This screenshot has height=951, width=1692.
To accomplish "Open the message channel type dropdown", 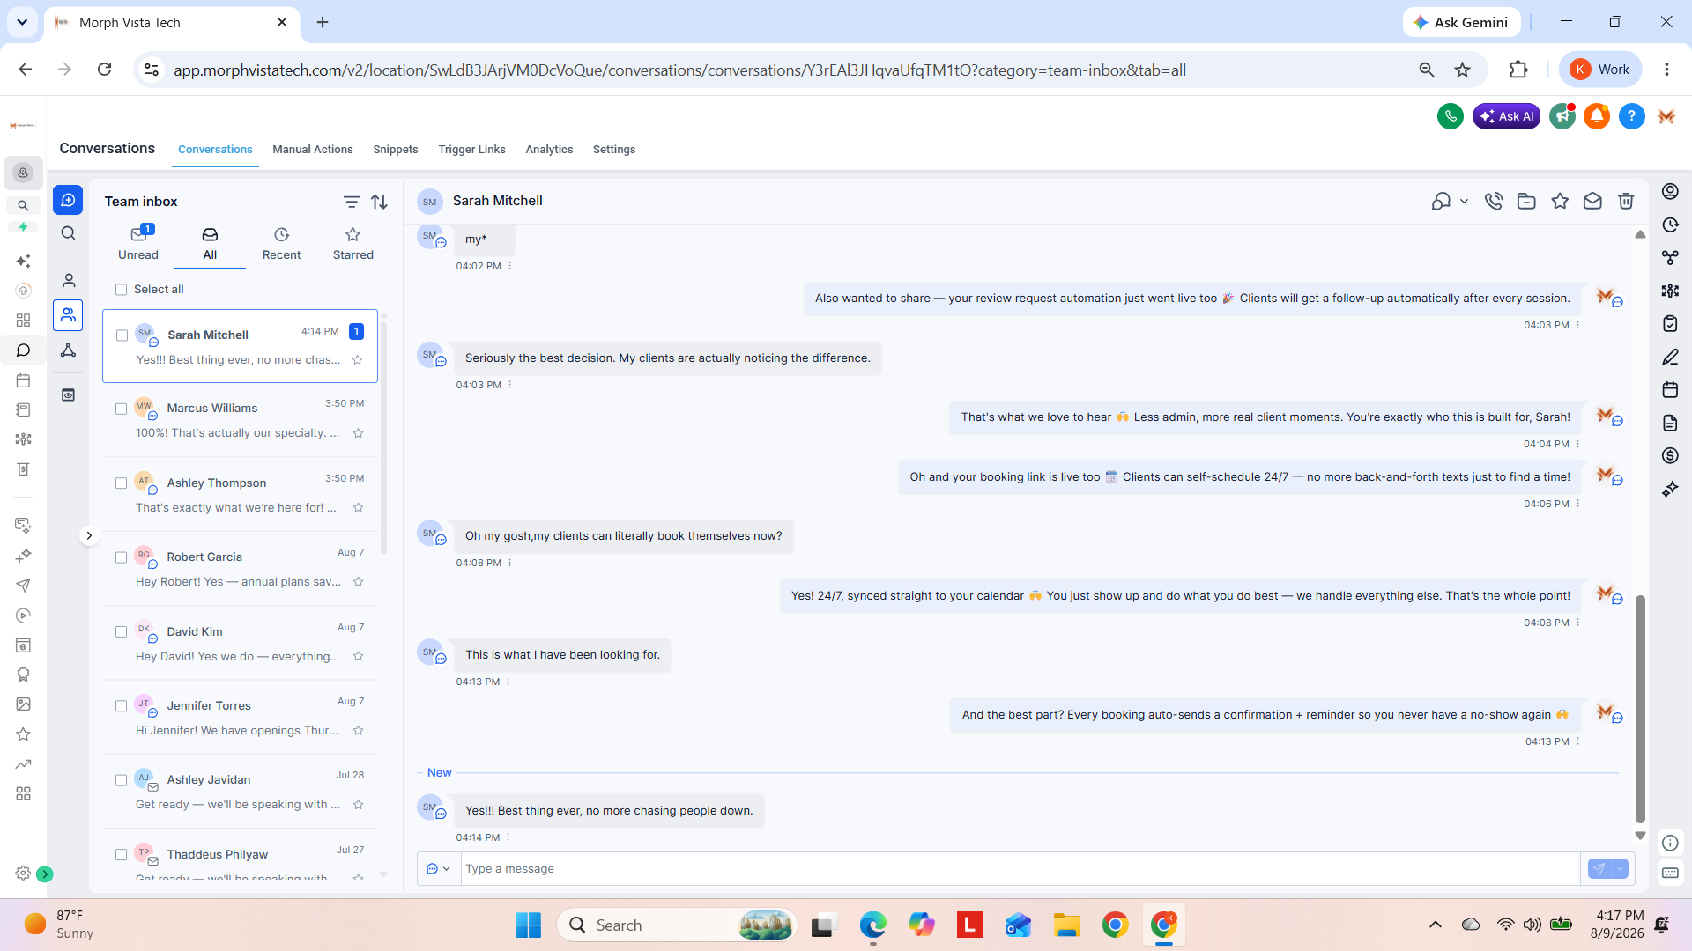I will tap(438, 868).
